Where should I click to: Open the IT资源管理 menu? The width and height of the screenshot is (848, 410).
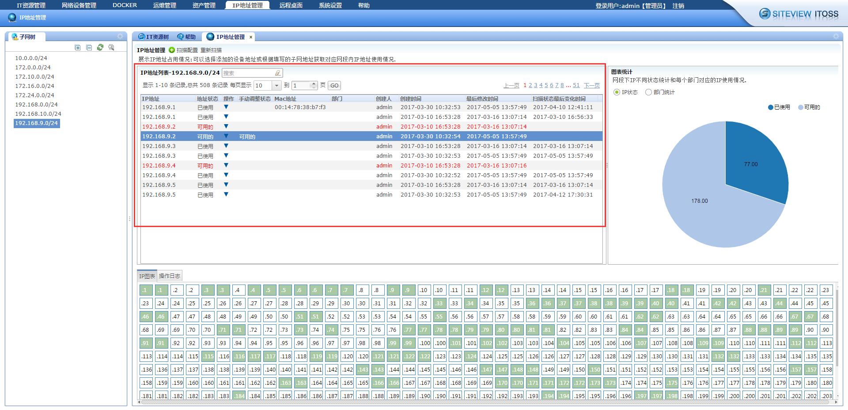[31, 5]
